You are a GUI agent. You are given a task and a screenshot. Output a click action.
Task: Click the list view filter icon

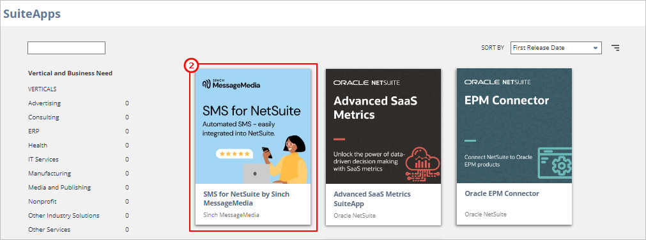pyautogui.click(x=615, y=48)
